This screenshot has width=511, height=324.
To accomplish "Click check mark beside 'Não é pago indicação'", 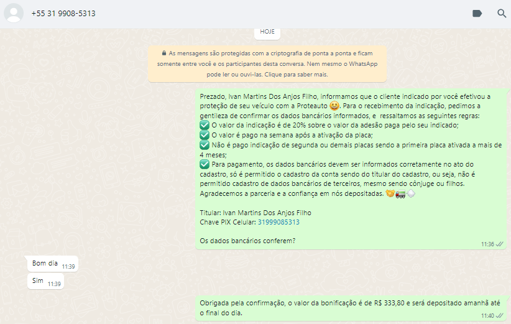I will pyautogui.click(x=205, y=144).
